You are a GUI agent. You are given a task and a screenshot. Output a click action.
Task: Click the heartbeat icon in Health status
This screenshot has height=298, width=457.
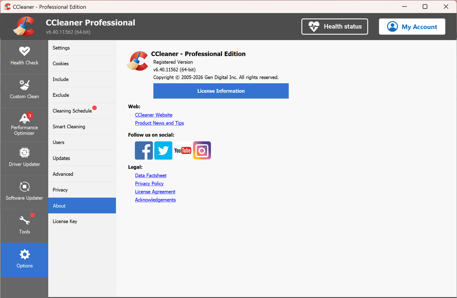coord(314,27)
